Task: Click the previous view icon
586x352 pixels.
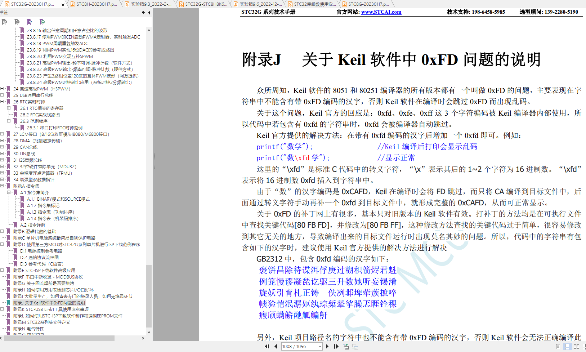Action: 346,346
